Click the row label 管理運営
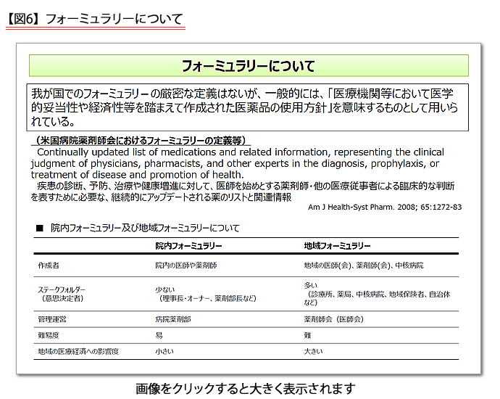 pyautogui.click(x=52, y=319)
